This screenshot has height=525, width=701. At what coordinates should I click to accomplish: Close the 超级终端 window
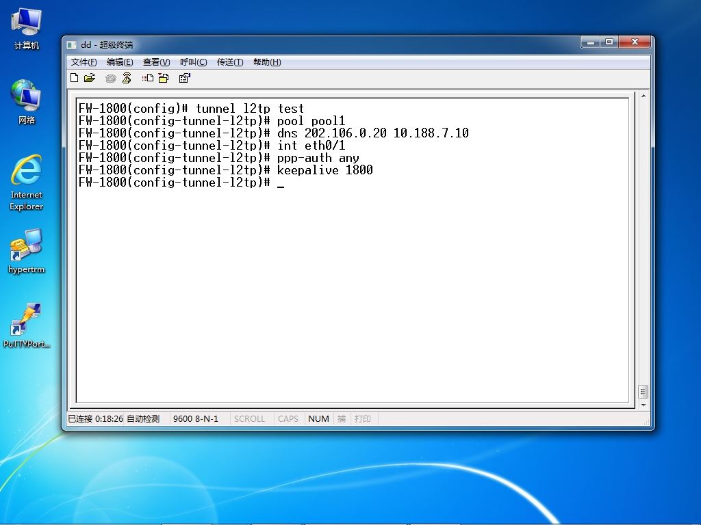point(635,42)
